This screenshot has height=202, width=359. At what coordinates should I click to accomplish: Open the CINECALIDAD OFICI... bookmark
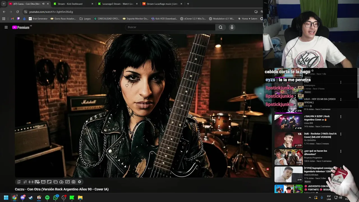107,19
